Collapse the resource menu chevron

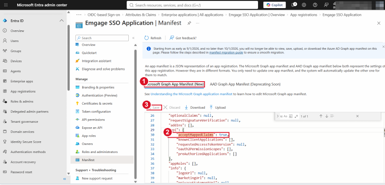[133, 38]
